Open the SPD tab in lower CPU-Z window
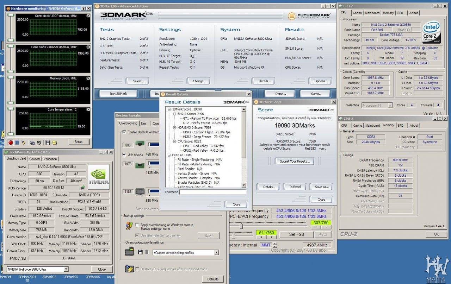Viewport: 451px width, 284px height. pos(401,126)
